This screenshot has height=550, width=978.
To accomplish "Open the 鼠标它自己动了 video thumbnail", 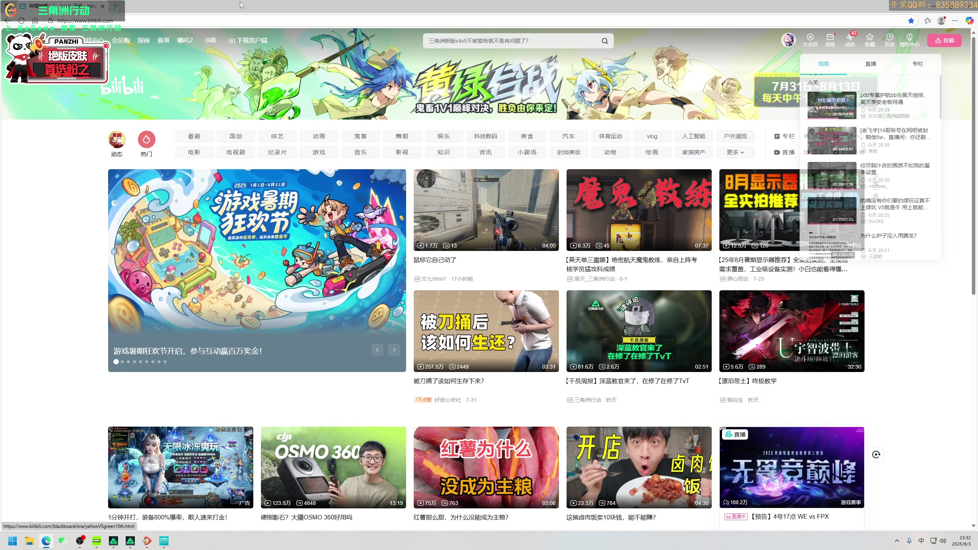I will 486,210.
